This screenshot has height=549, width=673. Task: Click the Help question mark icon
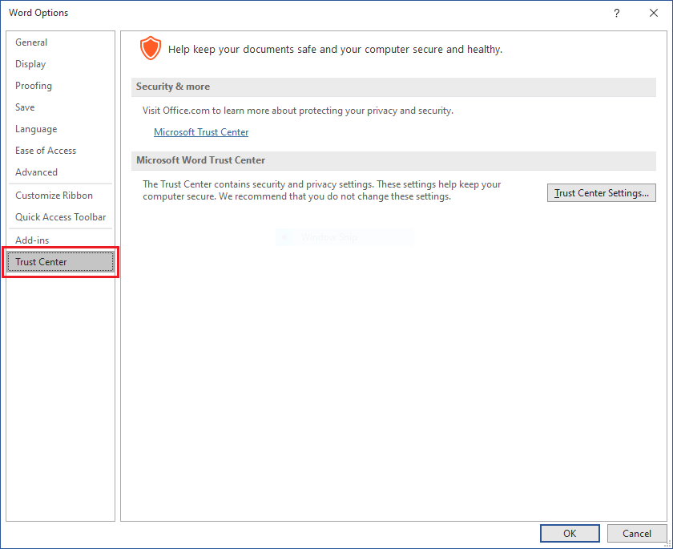pyautogui.click(x=616, y=13)
